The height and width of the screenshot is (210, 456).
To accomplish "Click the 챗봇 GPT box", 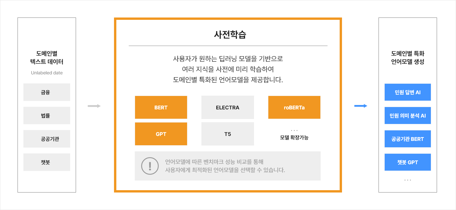I will pyautogui.click(x=407, y=162).
